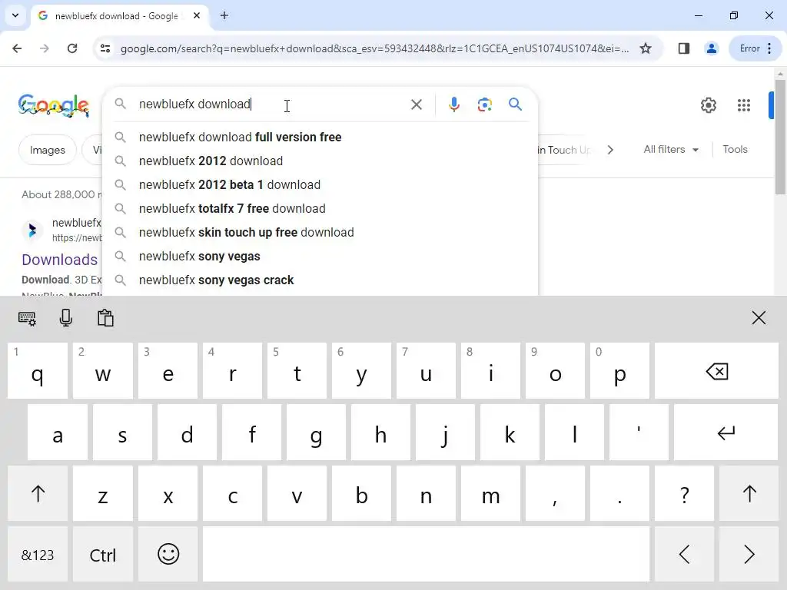Tap the backspace key
The height and width of the screenshot is (590, 787).
click(716, 371)
